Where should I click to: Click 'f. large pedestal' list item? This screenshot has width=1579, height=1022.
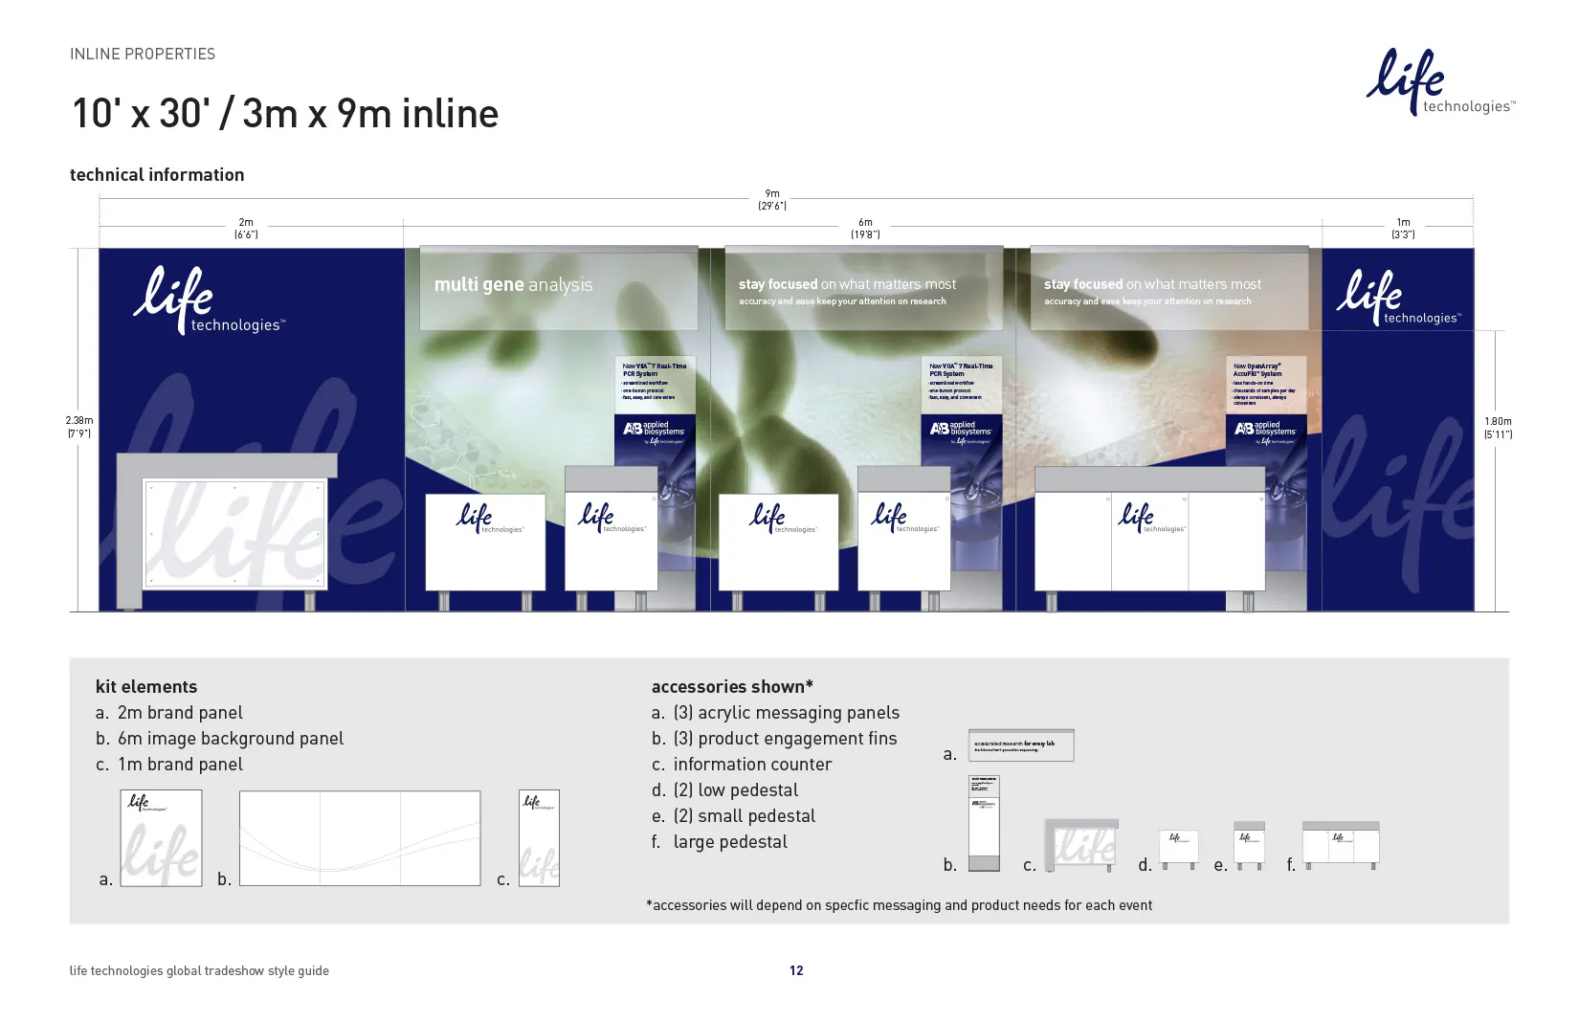720,842
